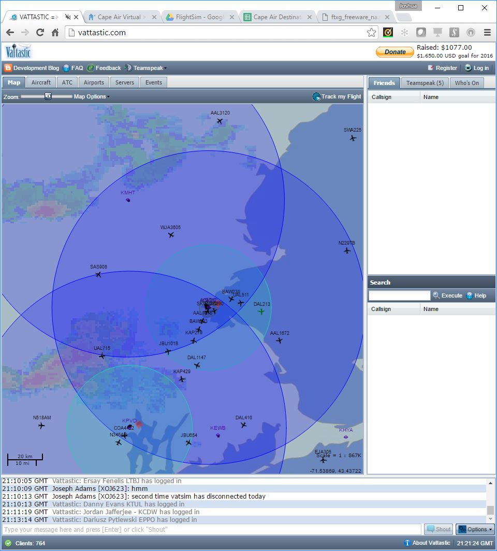Click in the Search input field
The height and width of the screenshot is (551, 497).
[400, 295]
